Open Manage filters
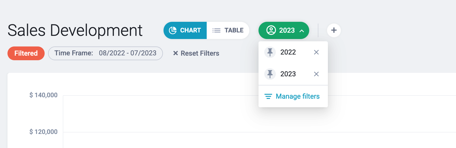 [292, 96]
